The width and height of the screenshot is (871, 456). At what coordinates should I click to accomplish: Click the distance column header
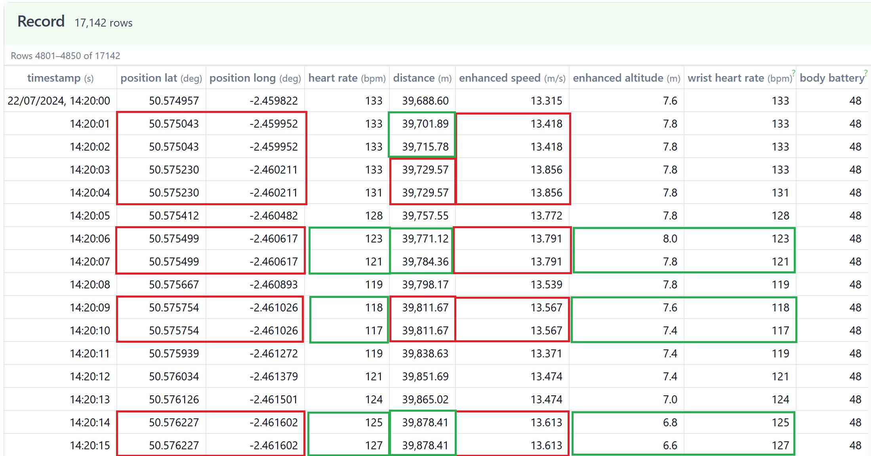click(422, 78)
